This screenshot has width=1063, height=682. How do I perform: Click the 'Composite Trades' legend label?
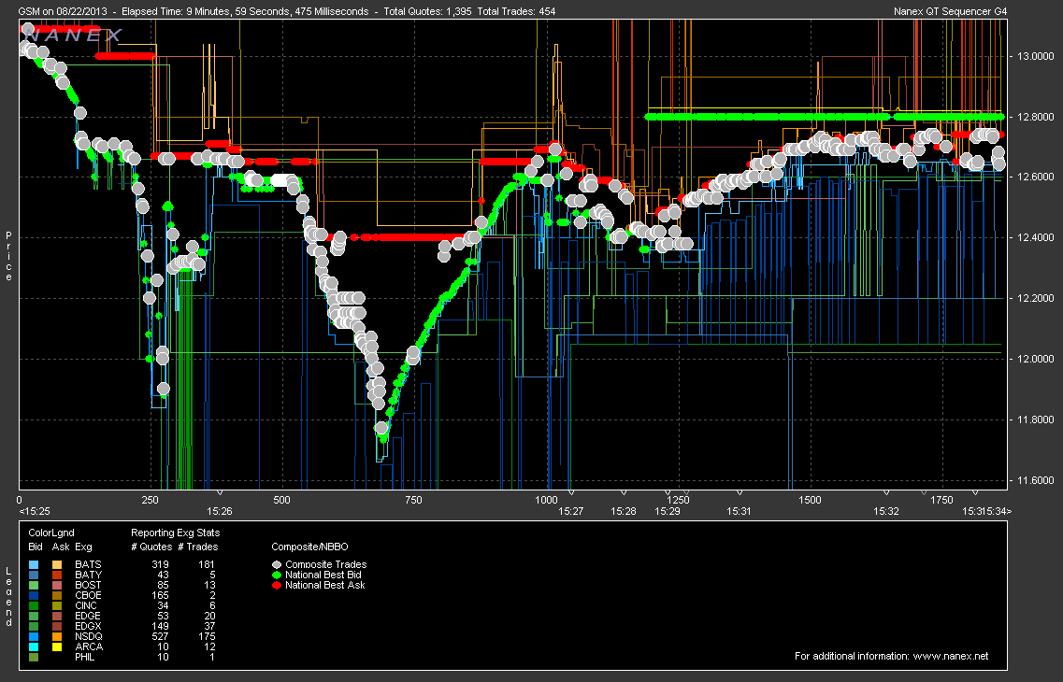[325, 564]
